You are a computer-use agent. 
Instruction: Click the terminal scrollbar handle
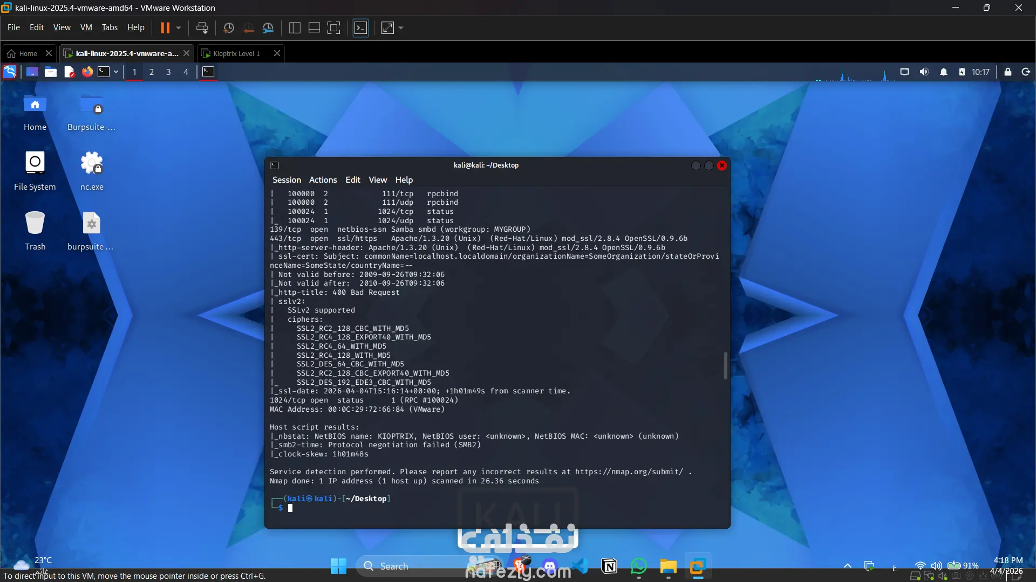coord(726,365)
